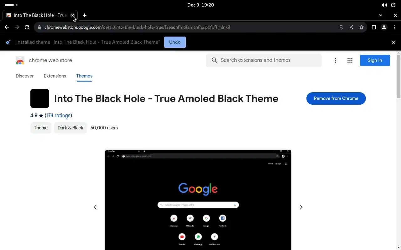Show the next screenshot in the carousel
Image resolution: width=401 pixels, height=250 pixels.
pos(301,207)
